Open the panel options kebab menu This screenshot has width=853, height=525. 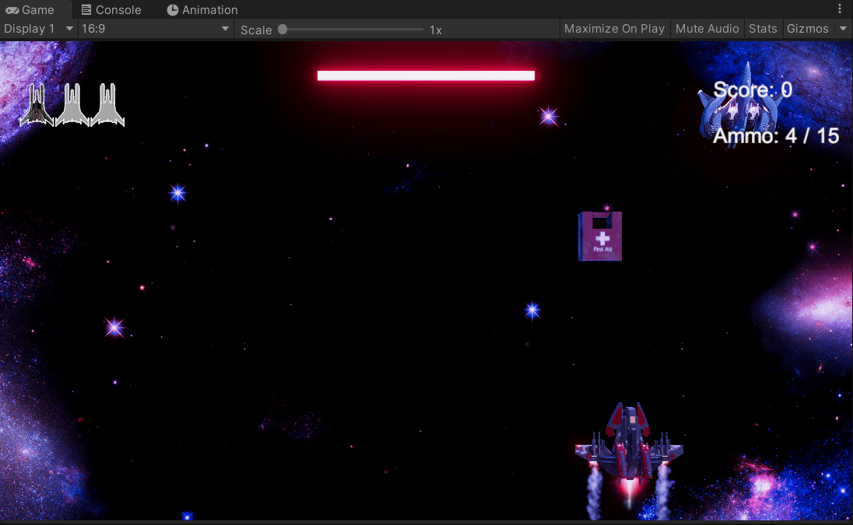tap(840, 9)
